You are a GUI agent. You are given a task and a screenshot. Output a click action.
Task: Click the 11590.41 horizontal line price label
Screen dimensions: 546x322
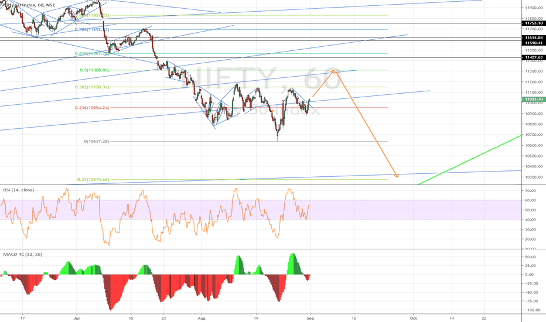(x=534, y=43)
